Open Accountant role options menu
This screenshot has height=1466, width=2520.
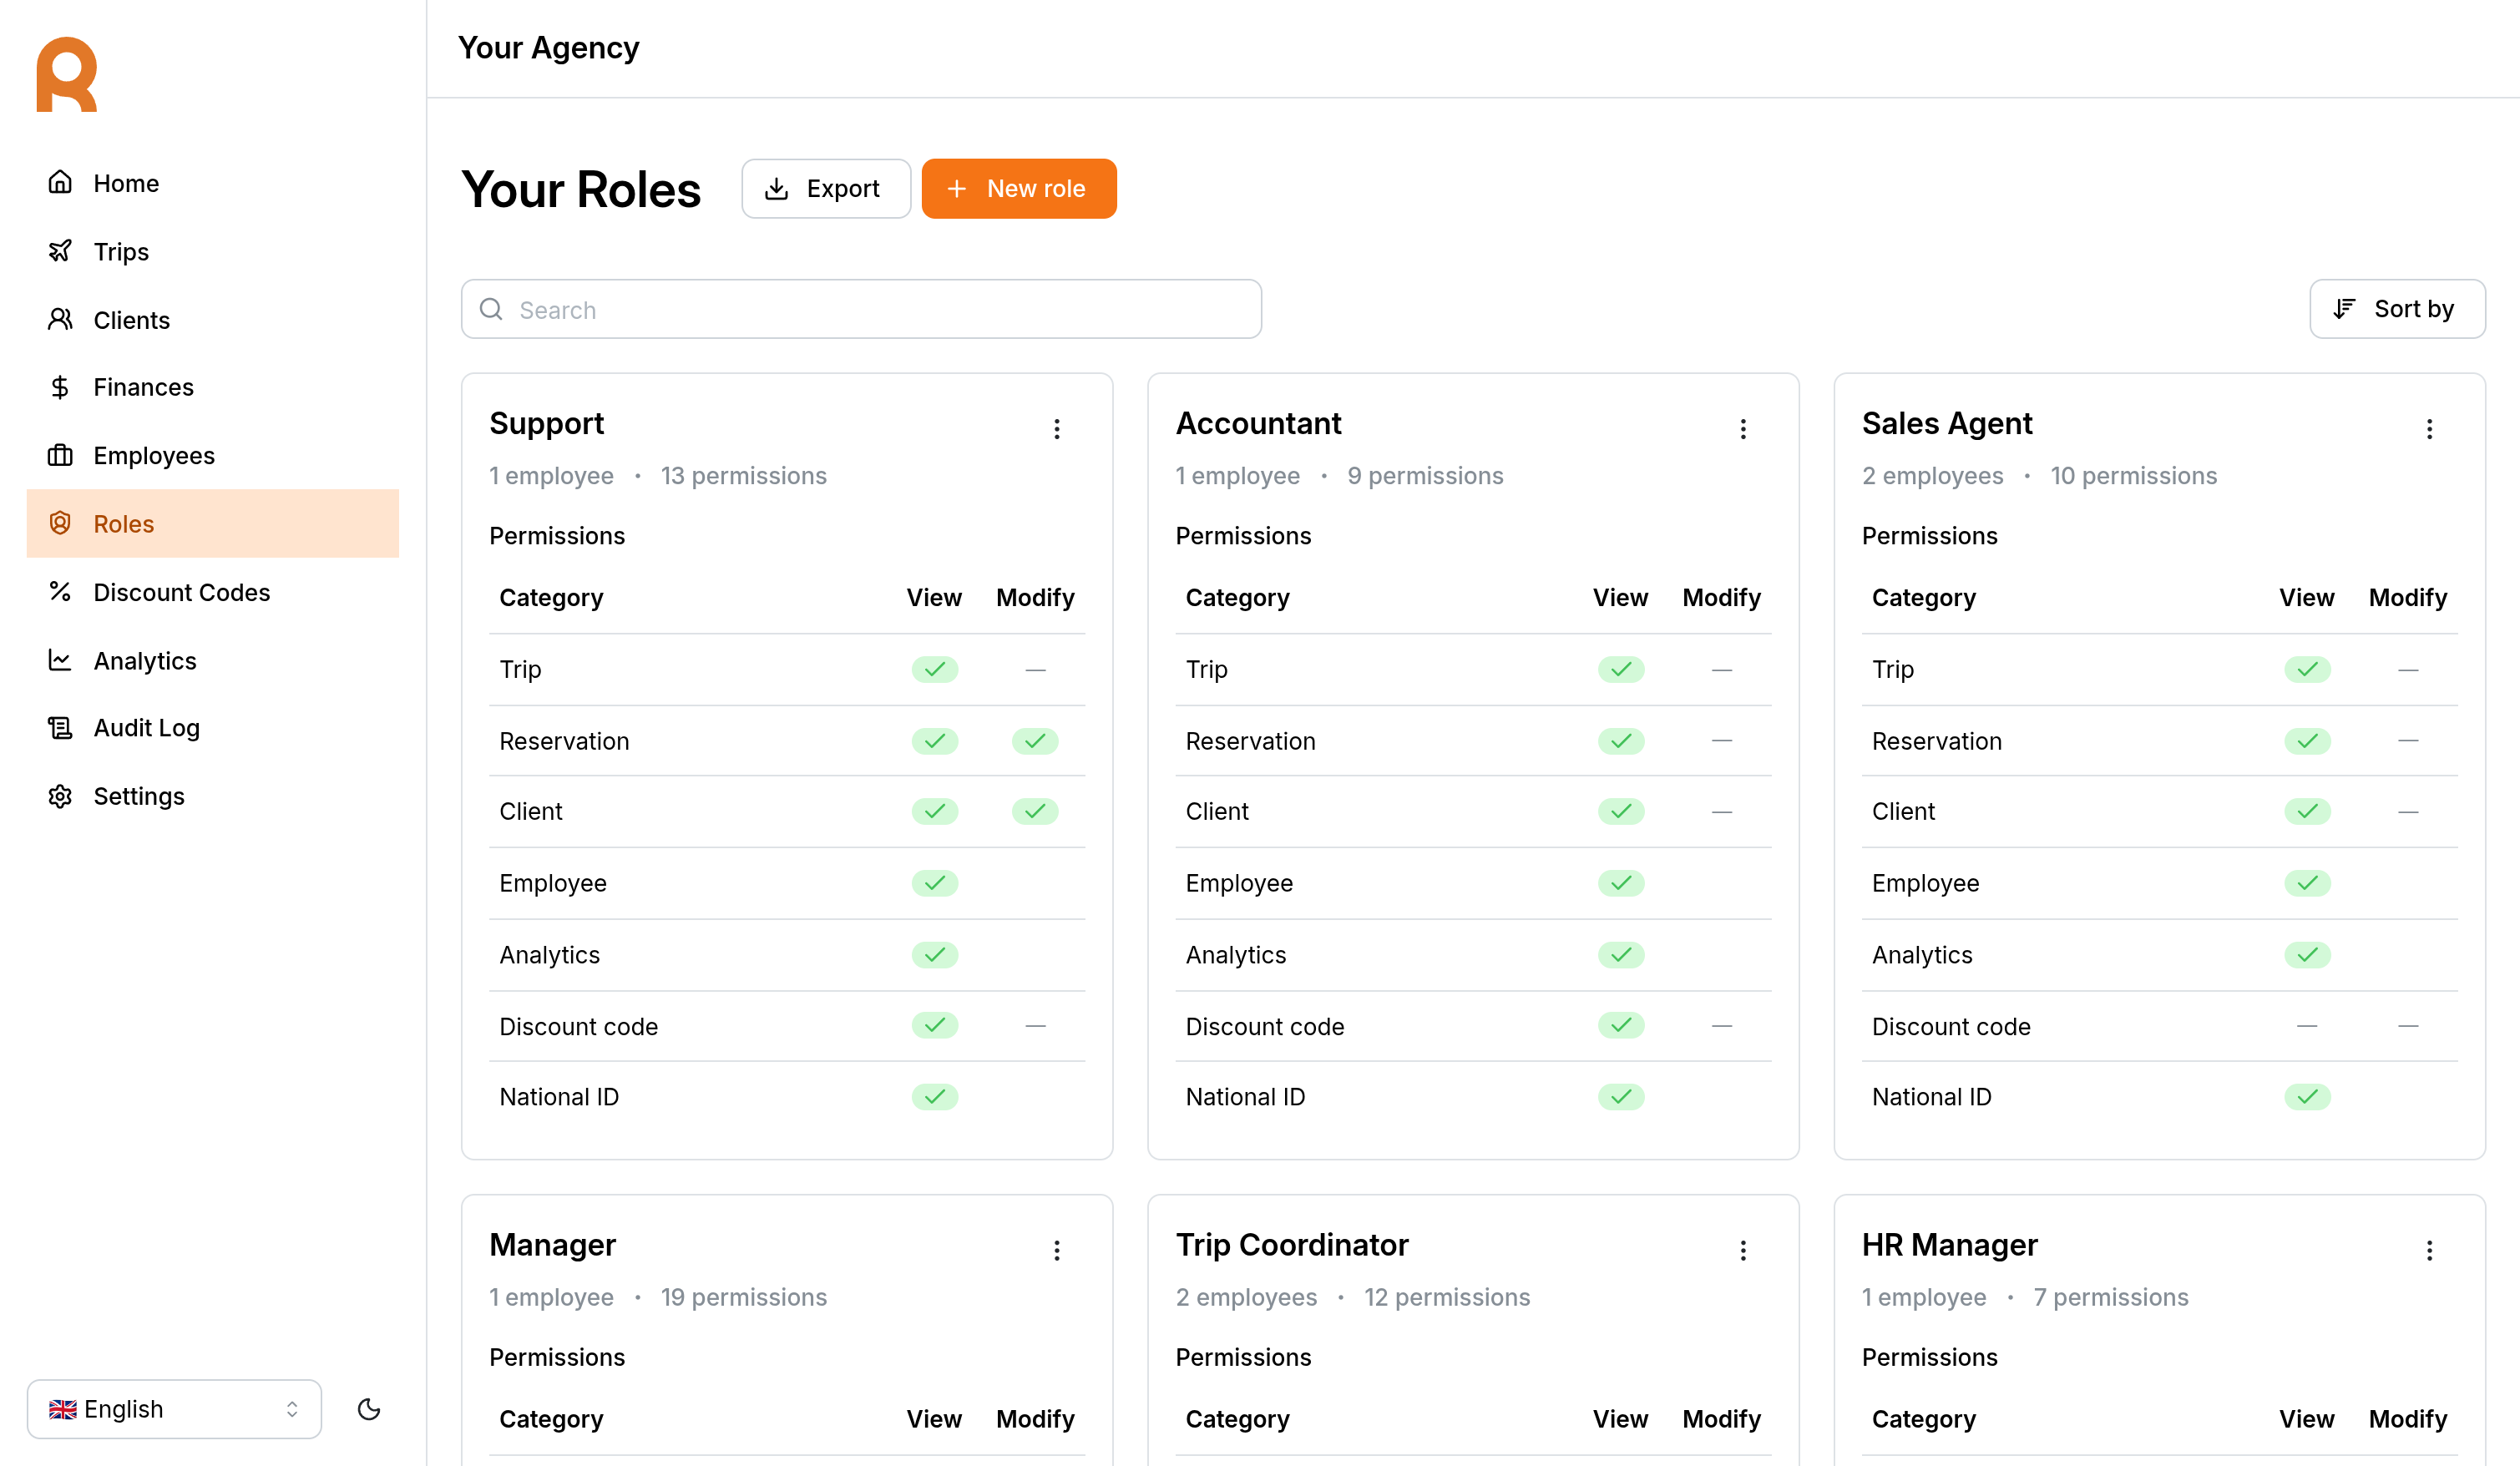tap(1743, 429)
